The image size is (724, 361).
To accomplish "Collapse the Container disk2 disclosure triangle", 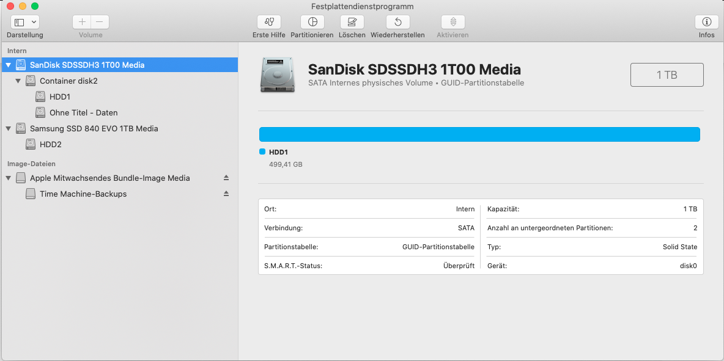I will (18, 81).
